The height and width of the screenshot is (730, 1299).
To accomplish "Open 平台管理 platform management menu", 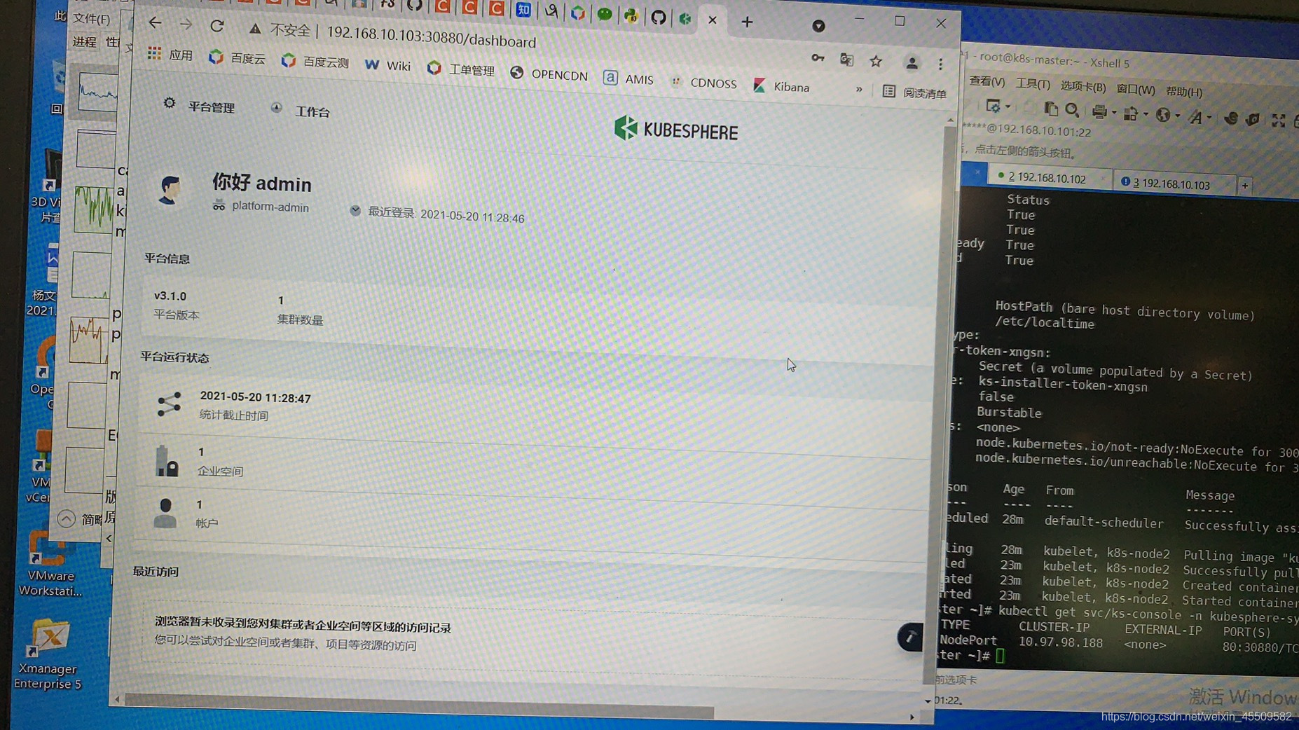I will click(200, 106).
